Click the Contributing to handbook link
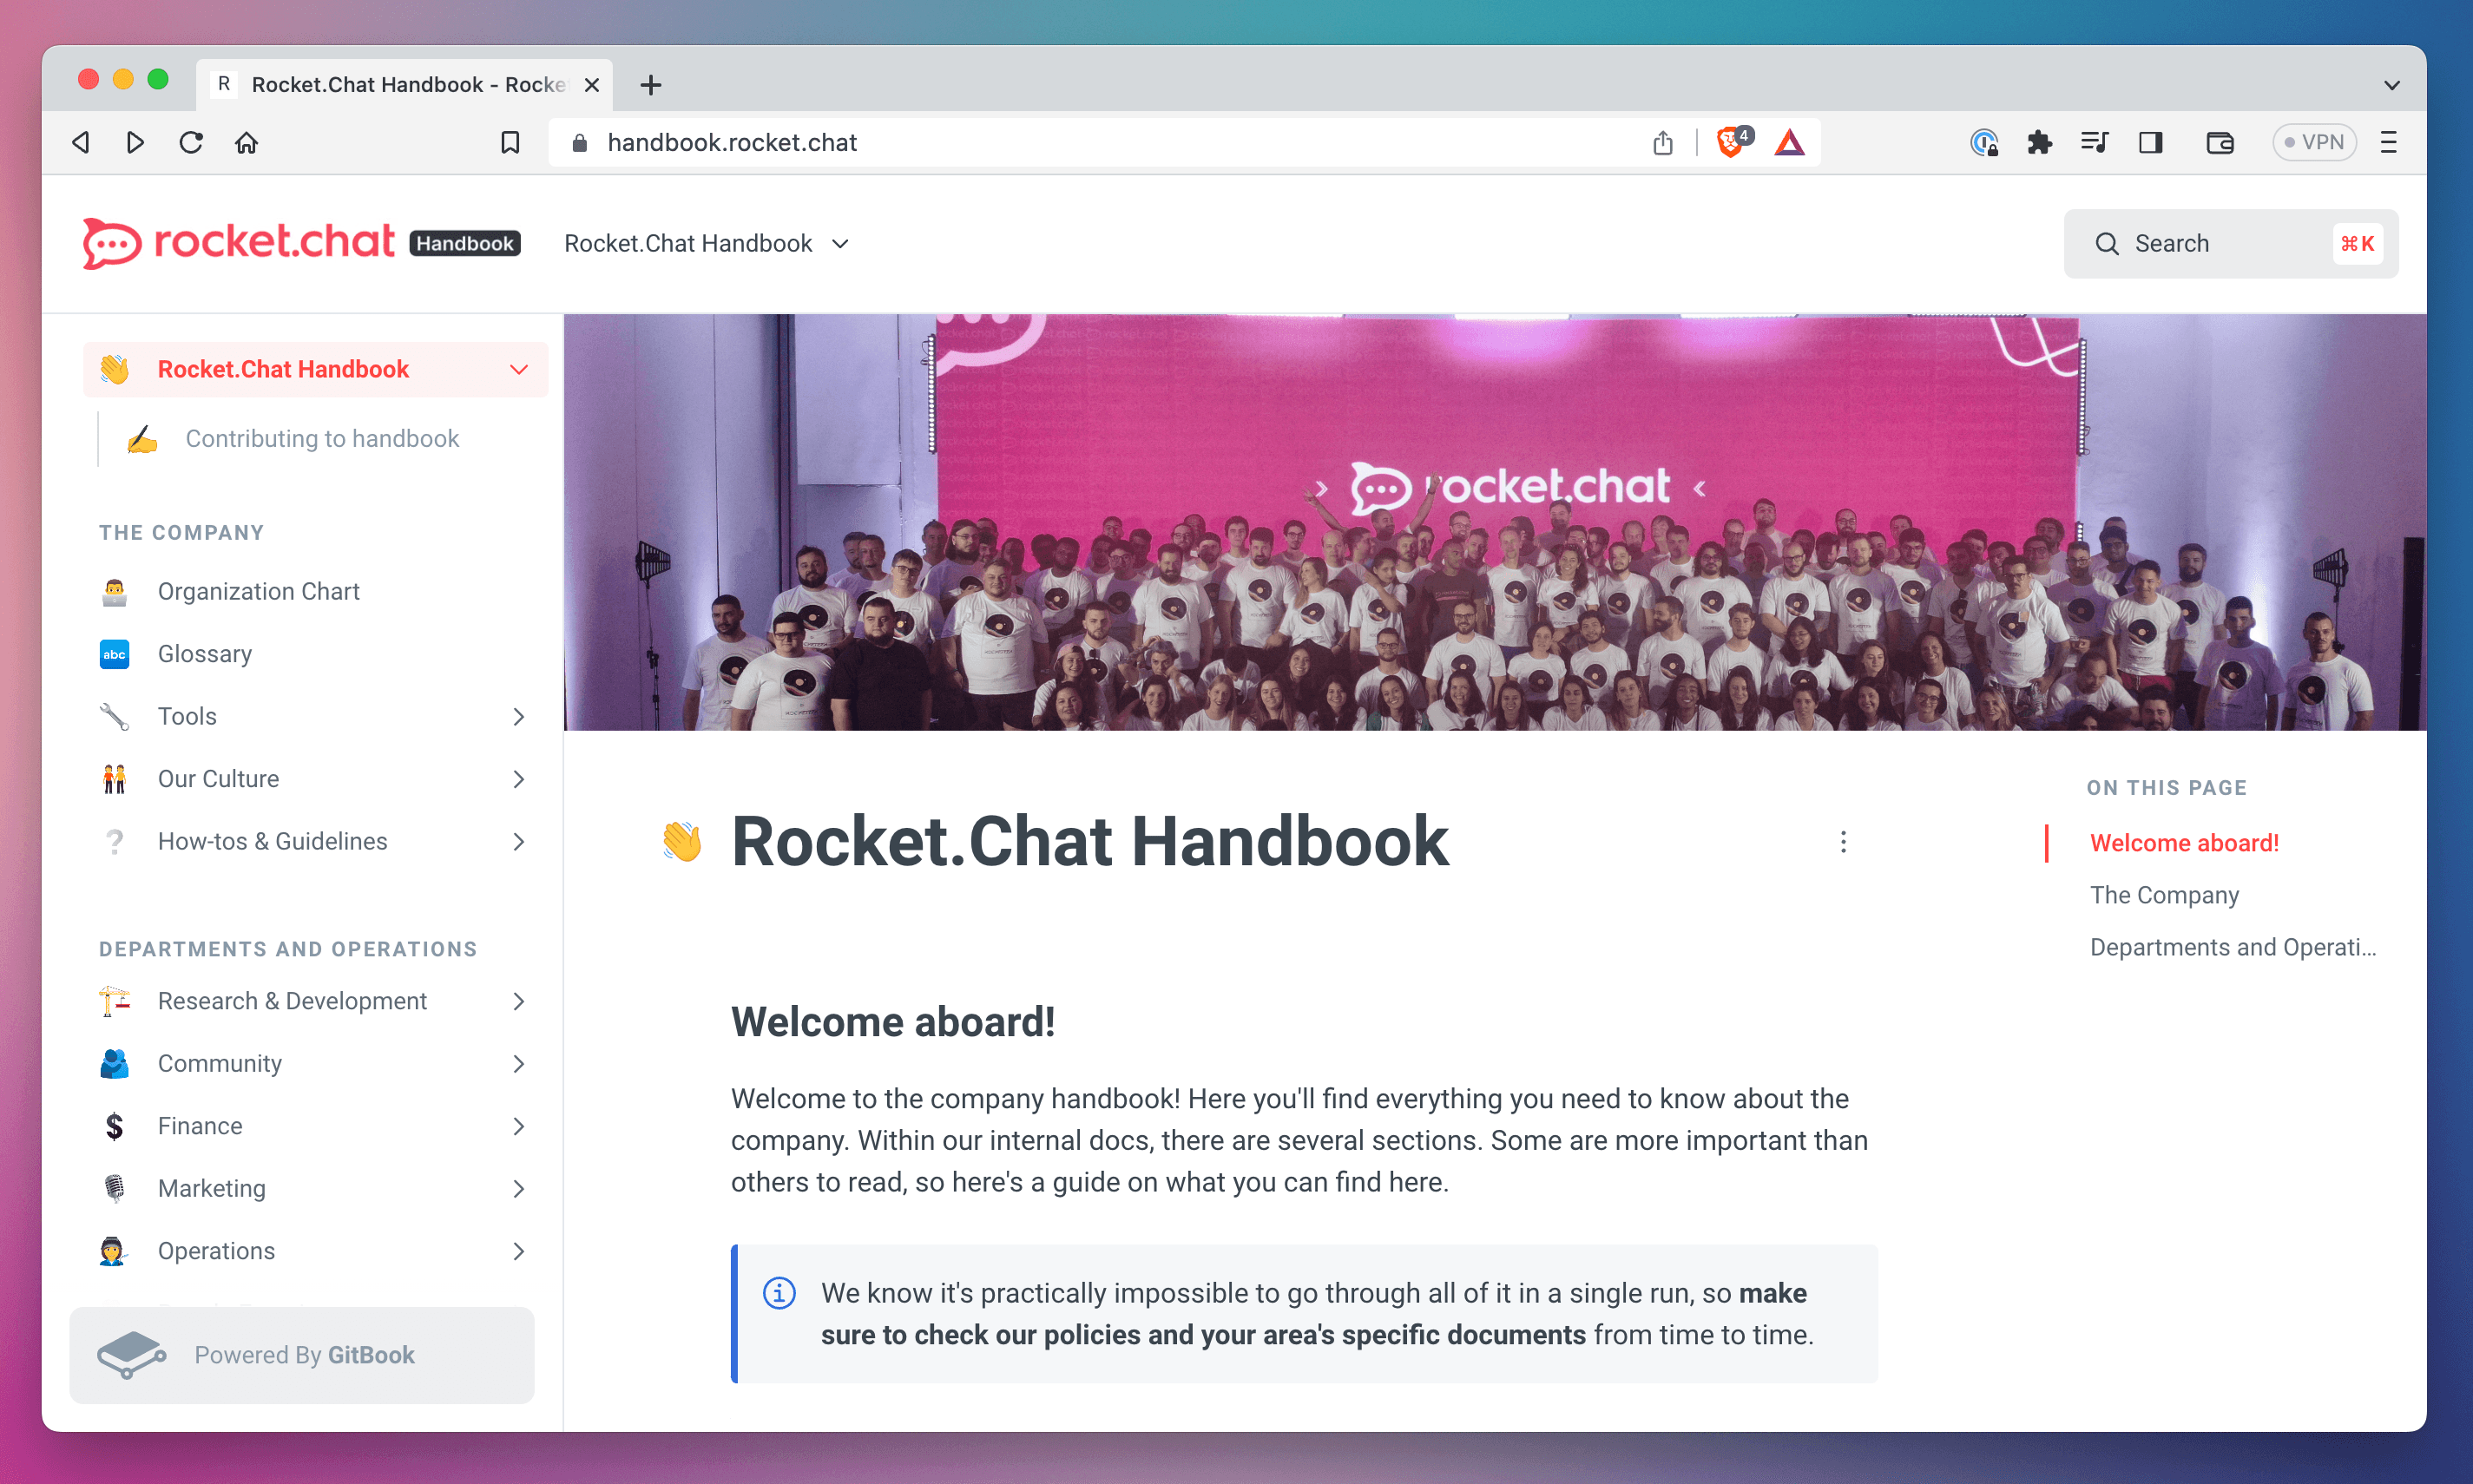2473x1484 pixels. (321, 437)
